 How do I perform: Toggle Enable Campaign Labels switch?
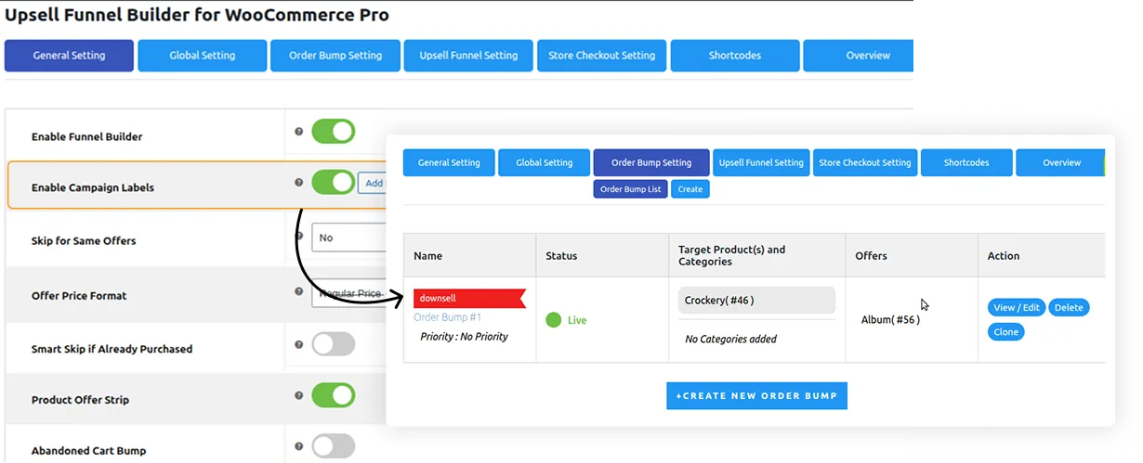333,183
